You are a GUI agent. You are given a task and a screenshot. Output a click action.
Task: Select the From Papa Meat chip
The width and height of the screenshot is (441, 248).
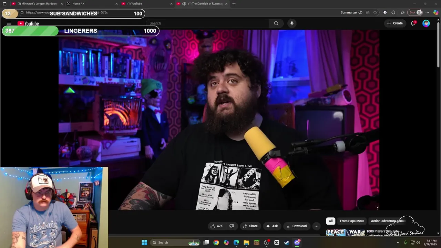[352, 221]
